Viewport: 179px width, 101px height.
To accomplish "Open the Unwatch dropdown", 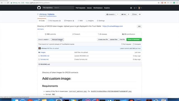I will (x=111, y=14).
